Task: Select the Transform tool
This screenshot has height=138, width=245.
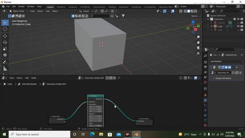Action: 5,55
